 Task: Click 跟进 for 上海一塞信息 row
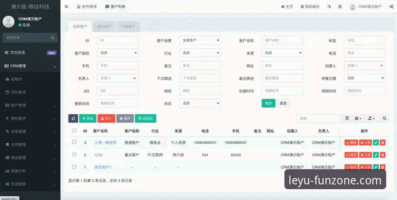[x=351, y=143]
